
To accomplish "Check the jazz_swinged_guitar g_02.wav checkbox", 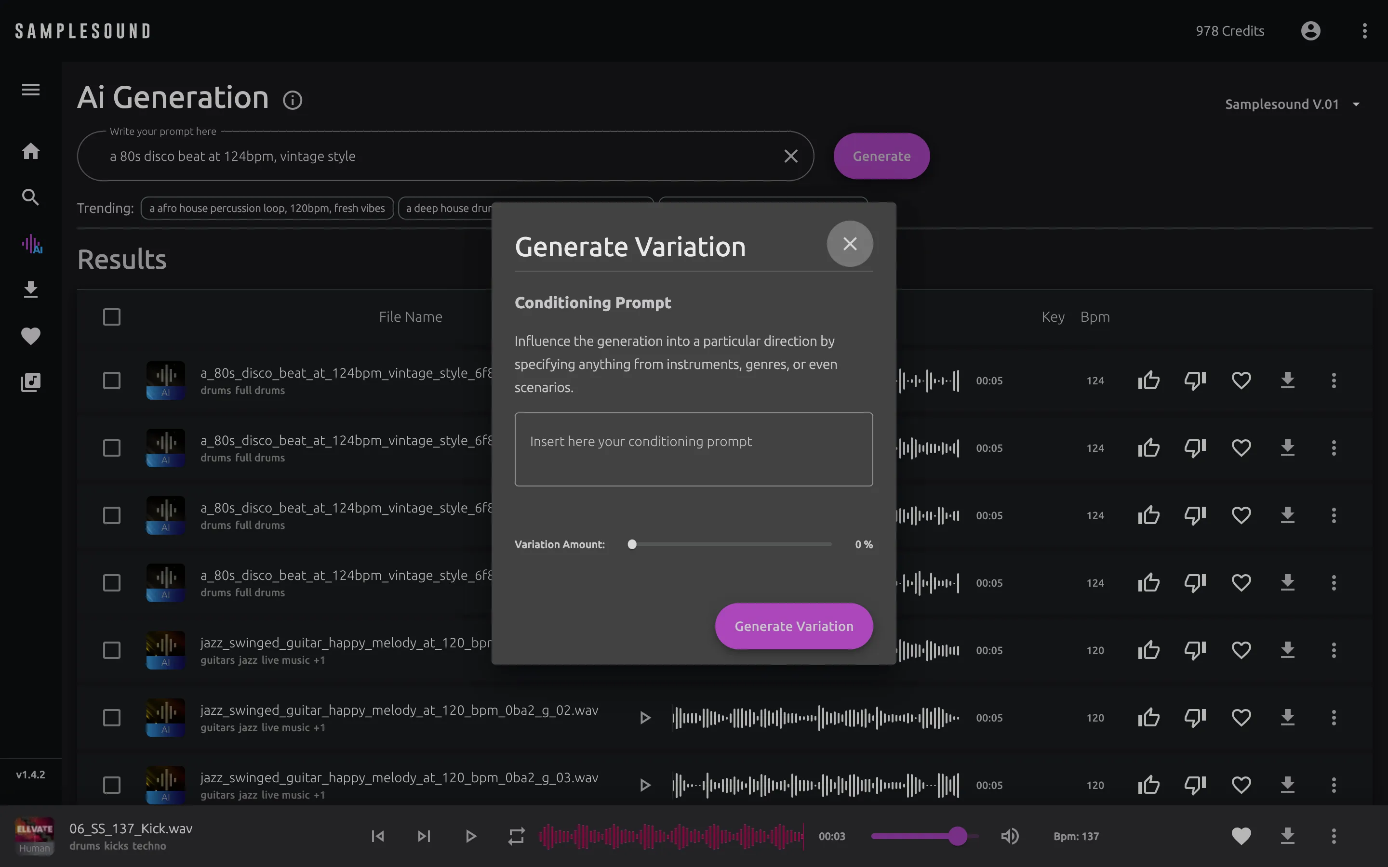I will tap(112, 717).
